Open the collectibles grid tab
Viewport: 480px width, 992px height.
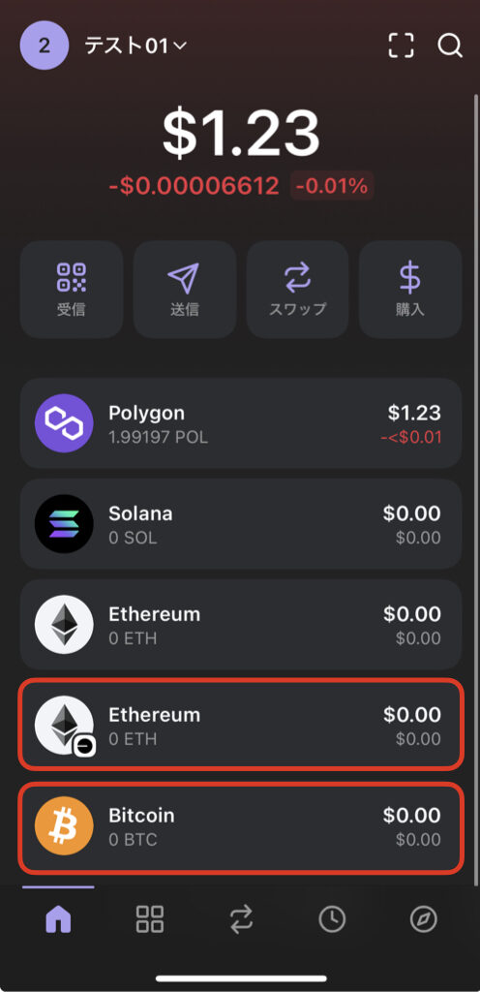pos(150,919)
